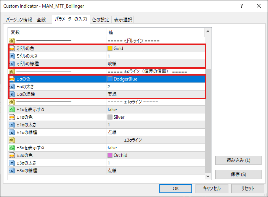
Task: Click the 値 column header
Action: click(x=156, y=32)
